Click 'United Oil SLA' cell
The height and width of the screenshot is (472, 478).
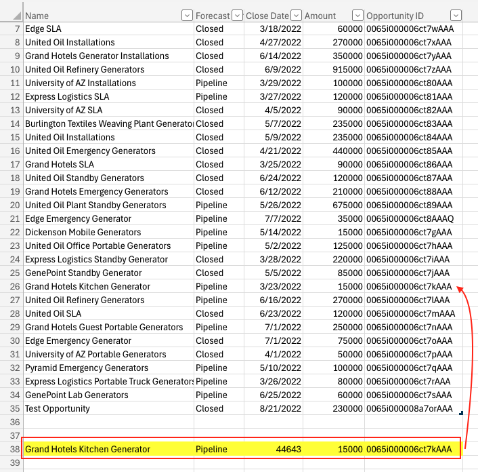tap(108, 313)
